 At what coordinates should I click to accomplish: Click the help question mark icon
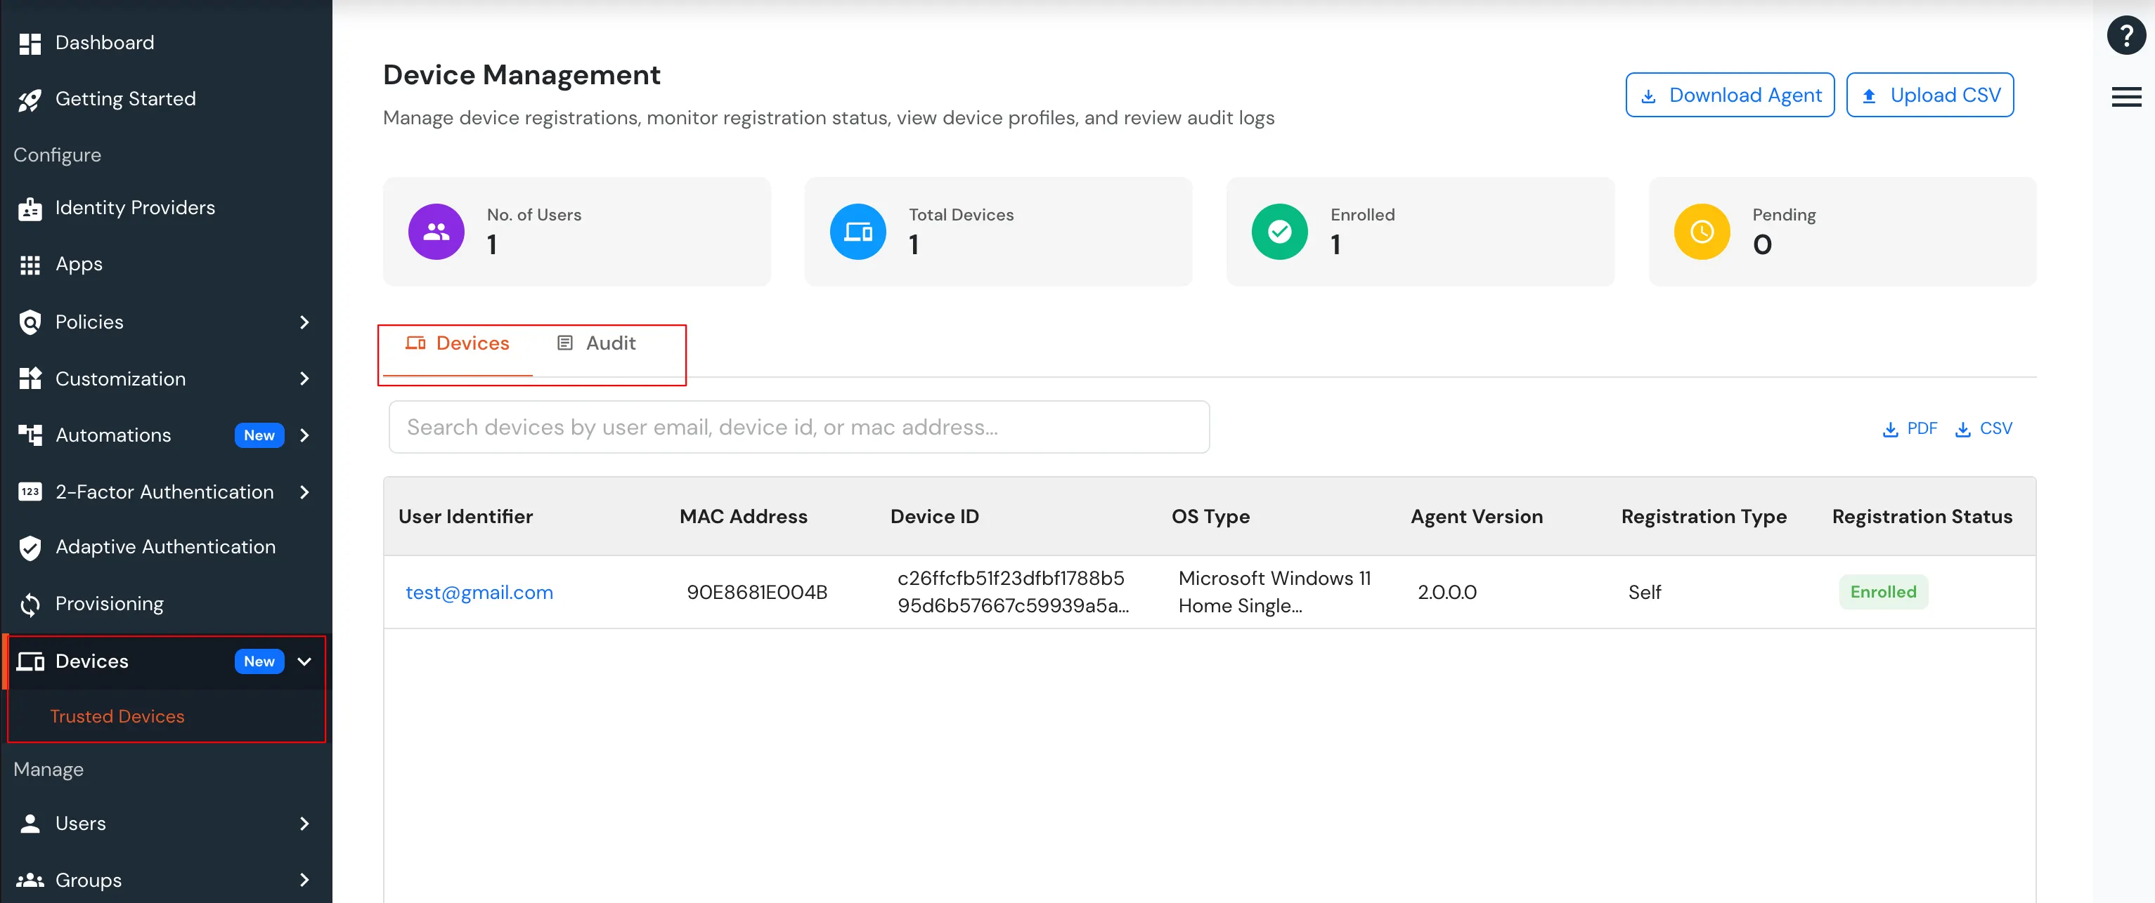click(2127, 34)
